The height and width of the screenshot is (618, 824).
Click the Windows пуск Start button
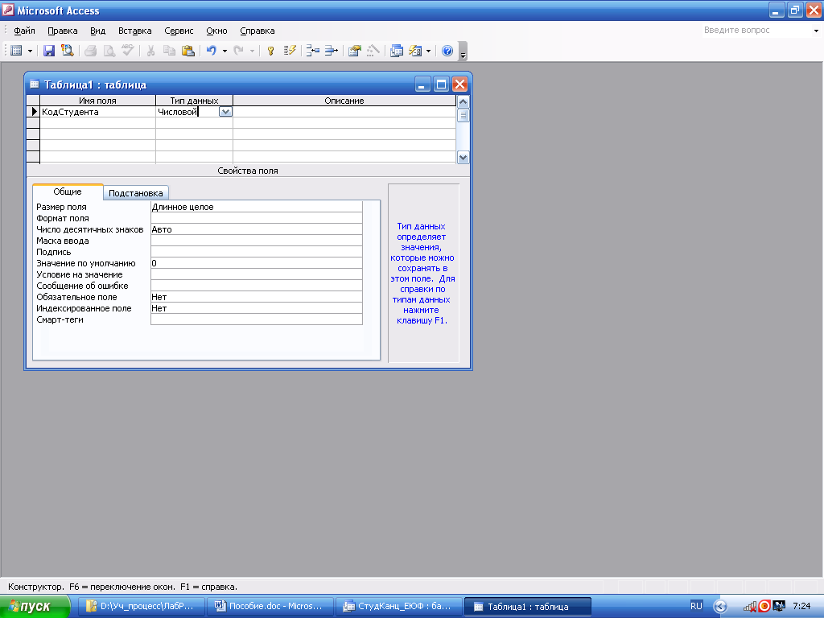coord(35,607)
